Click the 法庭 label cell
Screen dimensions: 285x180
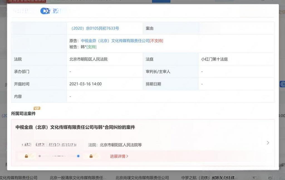171,59
